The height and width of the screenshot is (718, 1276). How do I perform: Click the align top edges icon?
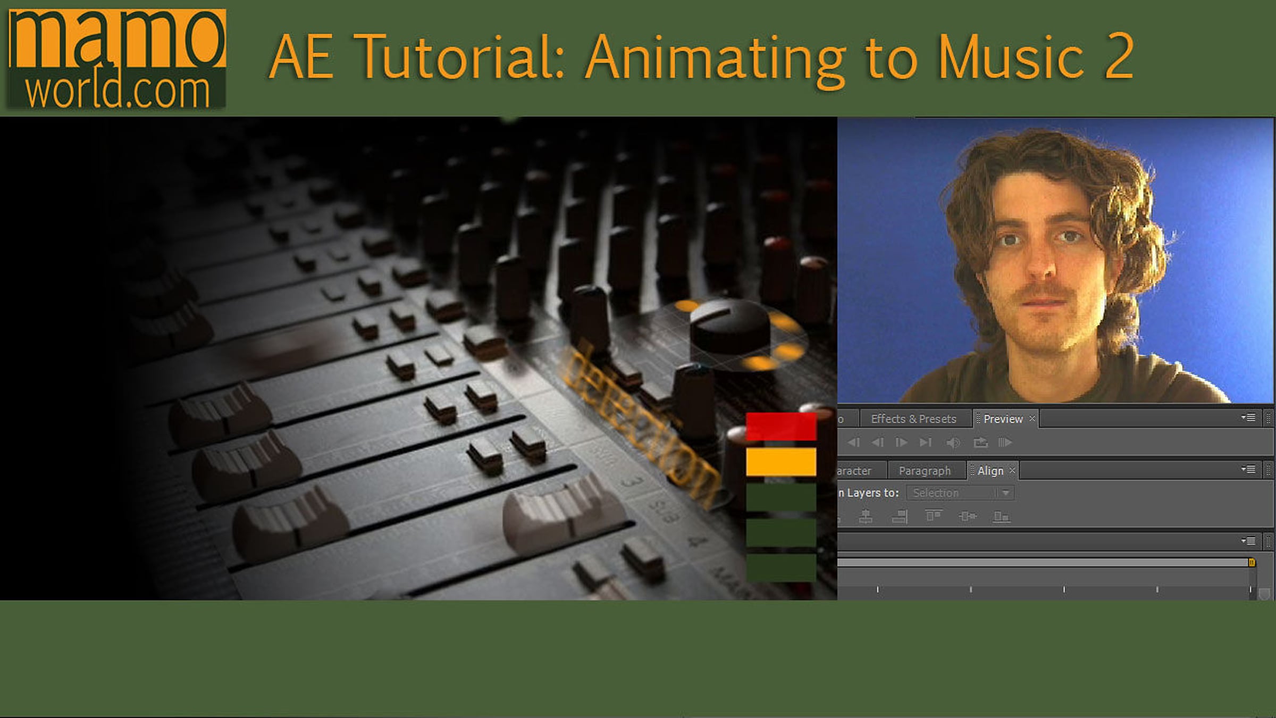click(x=934, y=516)
